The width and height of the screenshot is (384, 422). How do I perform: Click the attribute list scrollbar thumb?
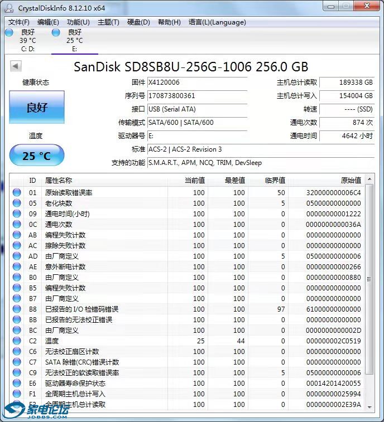tap(369, 279)
